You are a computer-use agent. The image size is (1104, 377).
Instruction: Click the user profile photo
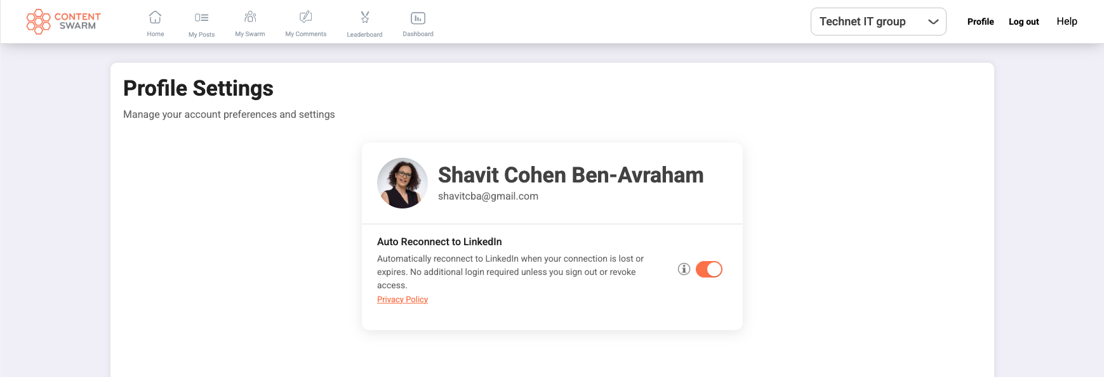pos(402,183)
